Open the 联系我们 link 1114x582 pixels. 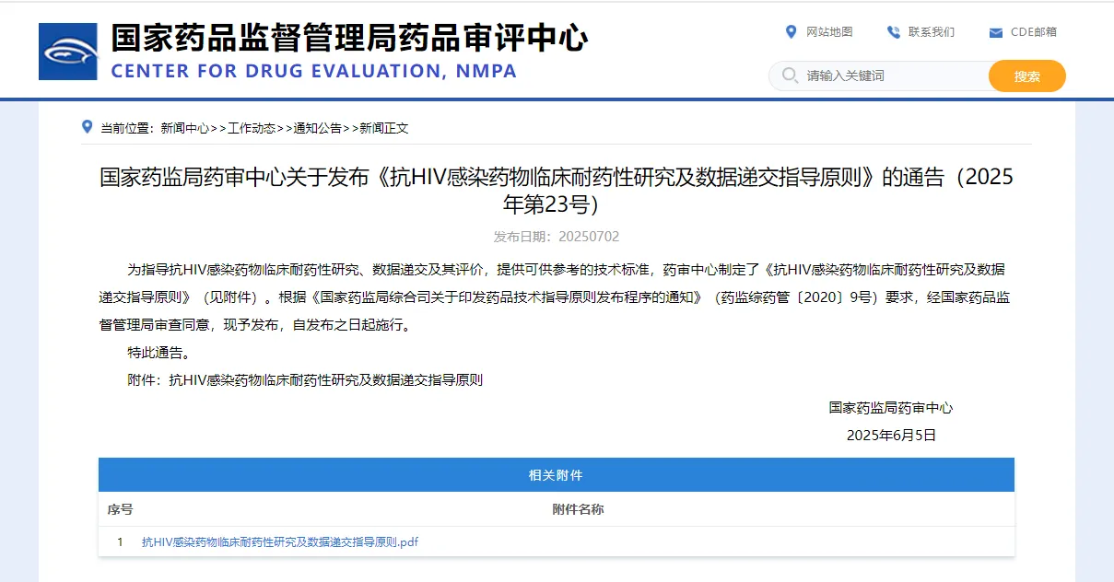click(x=931, y=32)
